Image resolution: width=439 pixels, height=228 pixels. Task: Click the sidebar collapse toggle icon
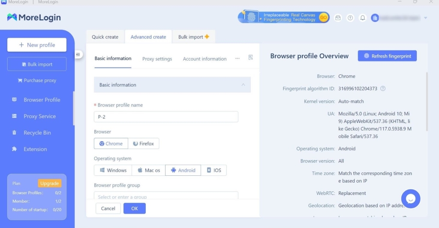pyautogui.click(x=78, y=54)
